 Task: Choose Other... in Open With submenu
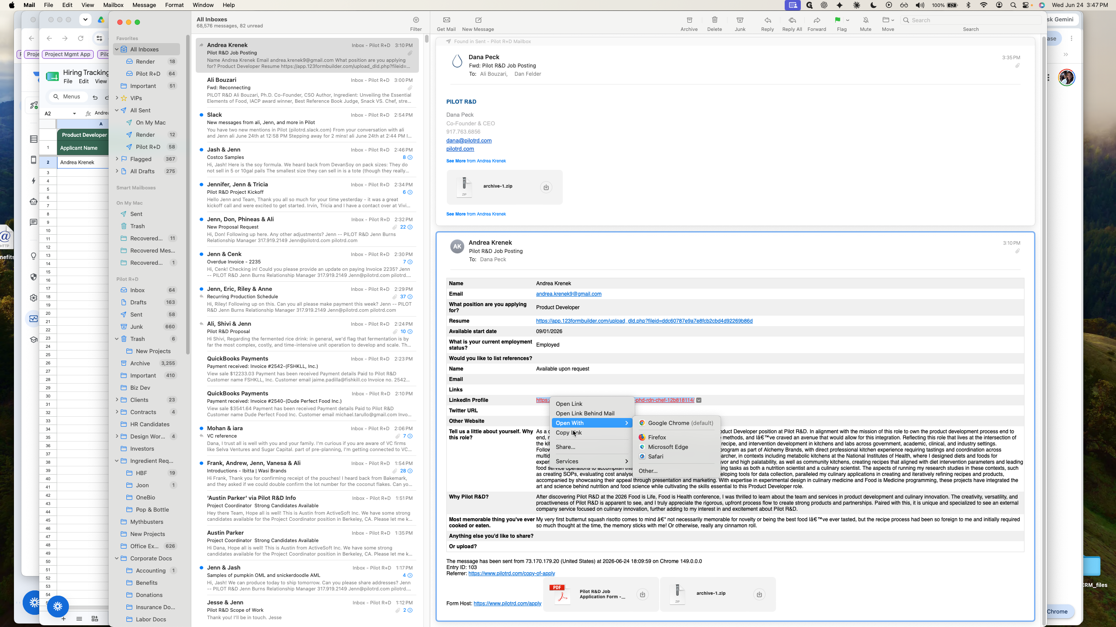click(x=676, y=471)
